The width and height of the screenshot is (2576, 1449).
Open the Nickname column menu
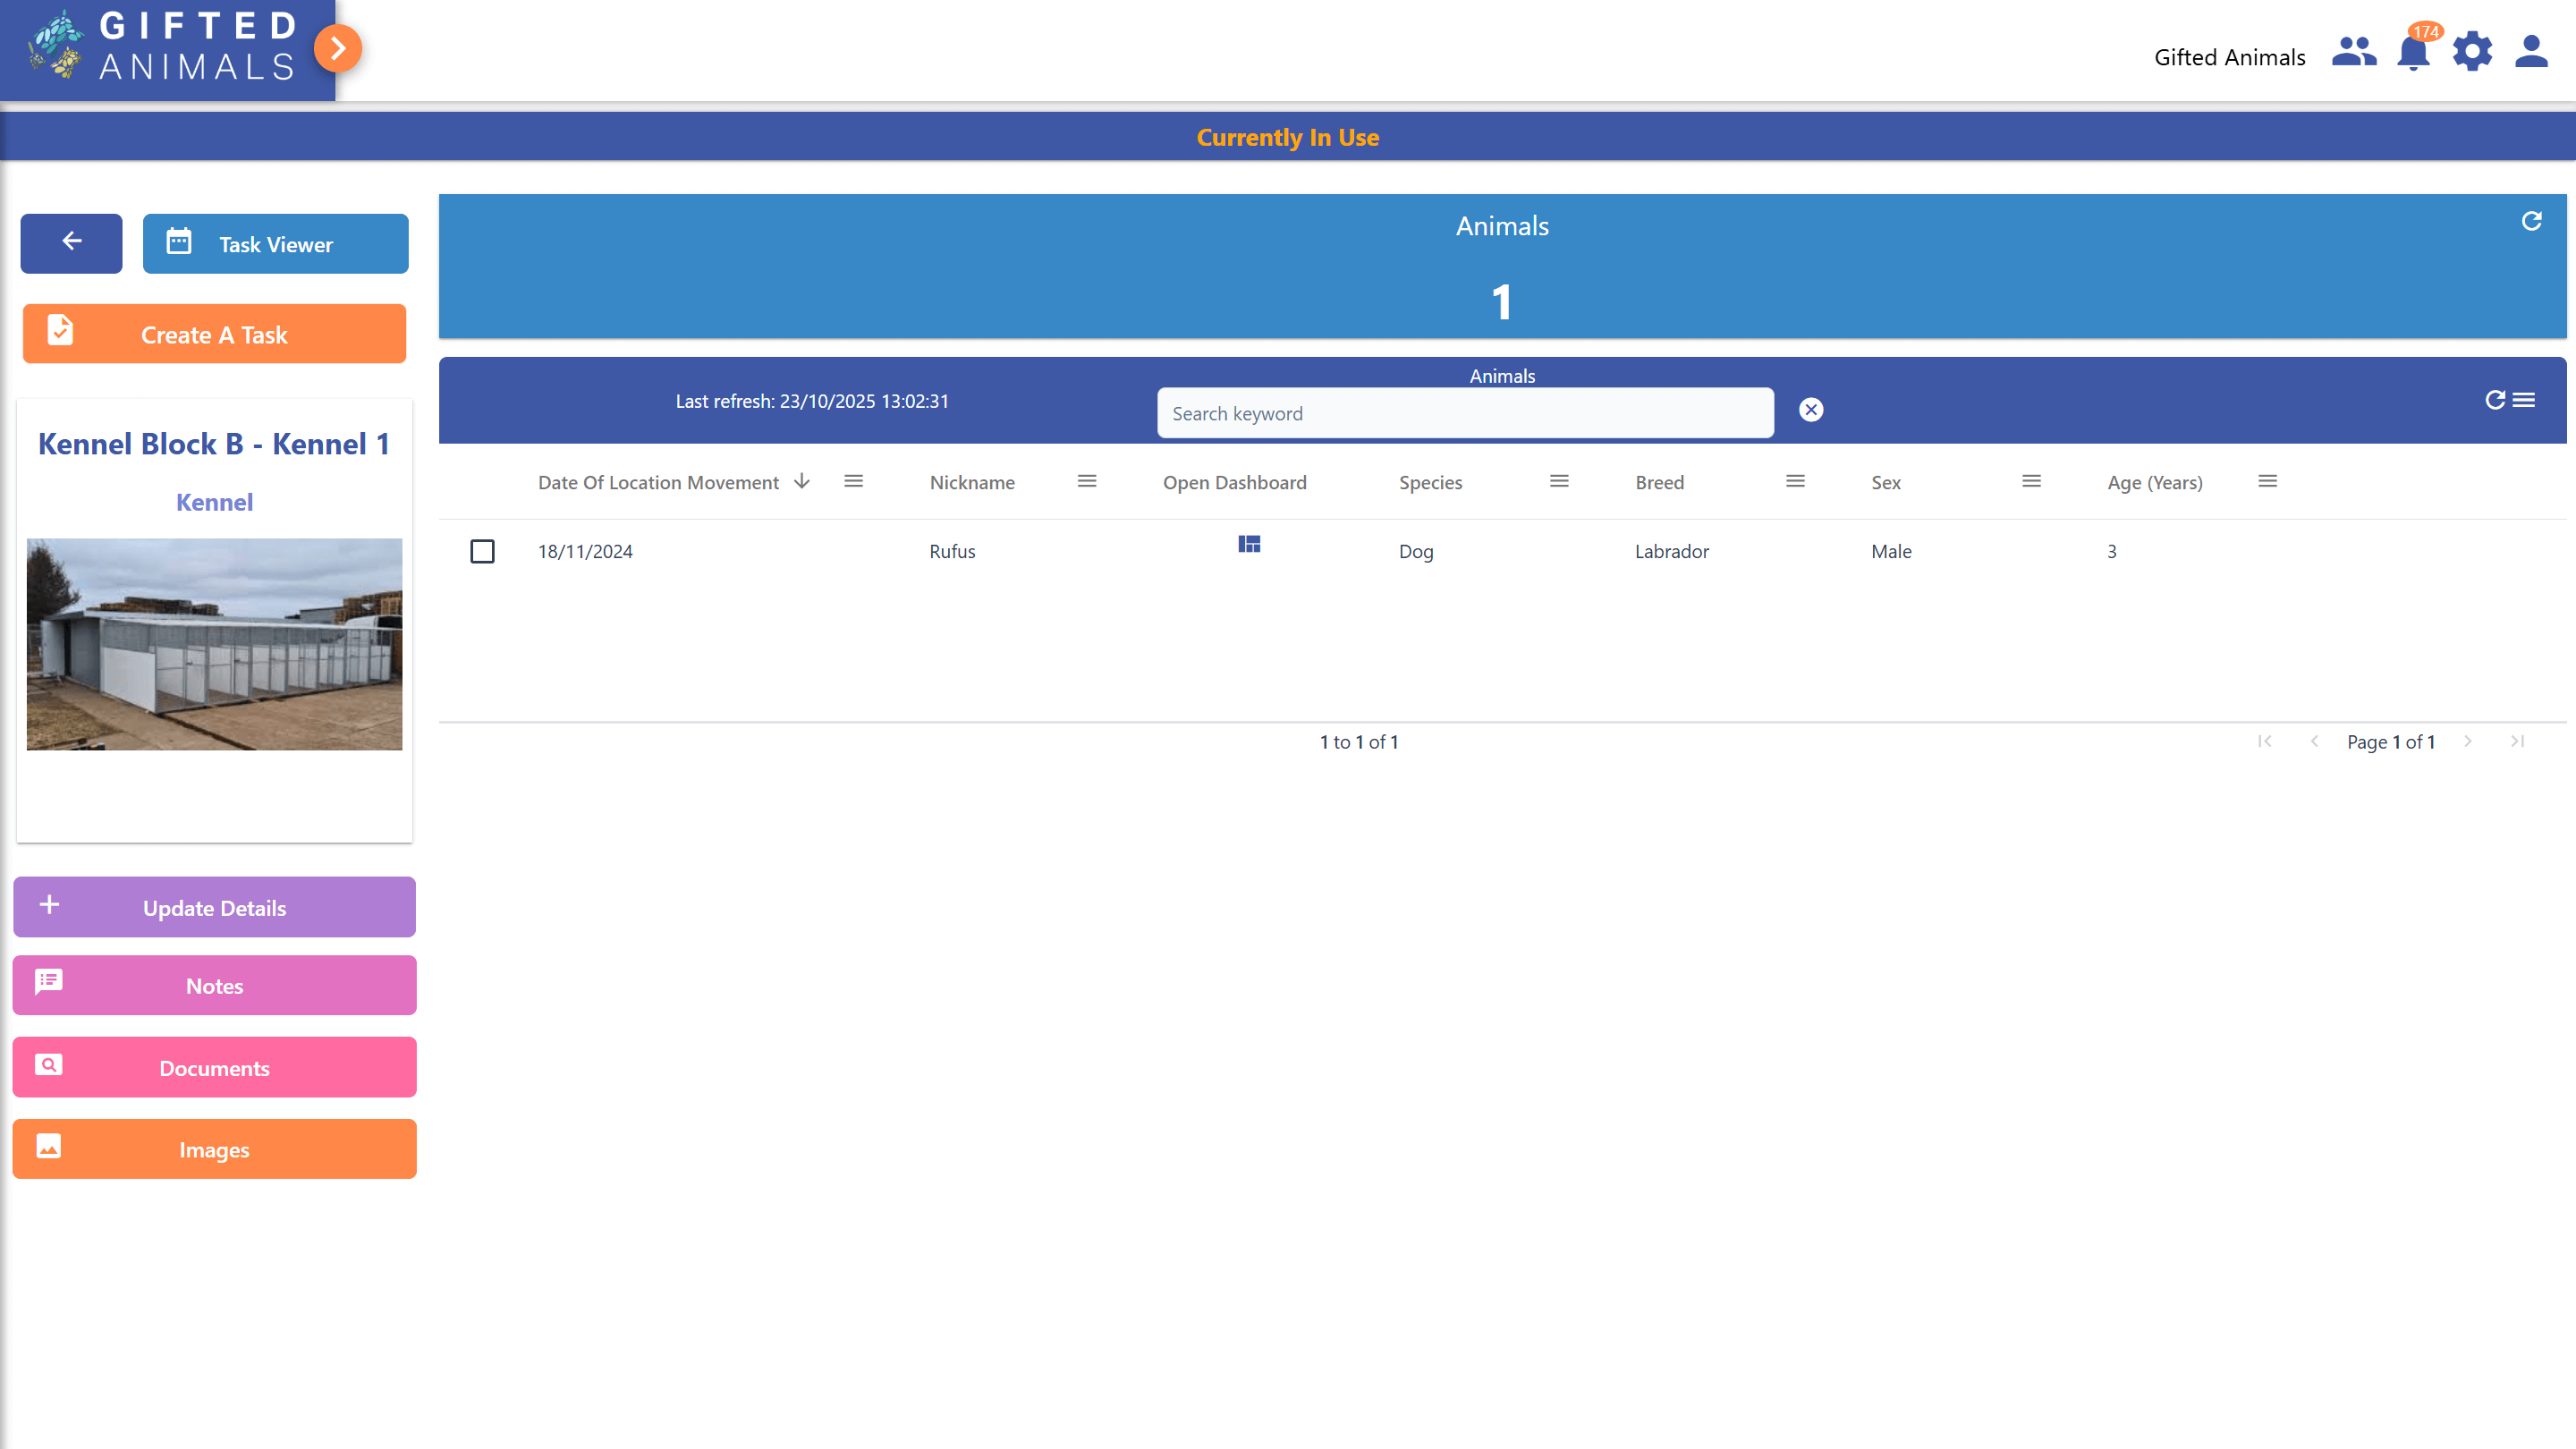click(x=1087, y=482)
